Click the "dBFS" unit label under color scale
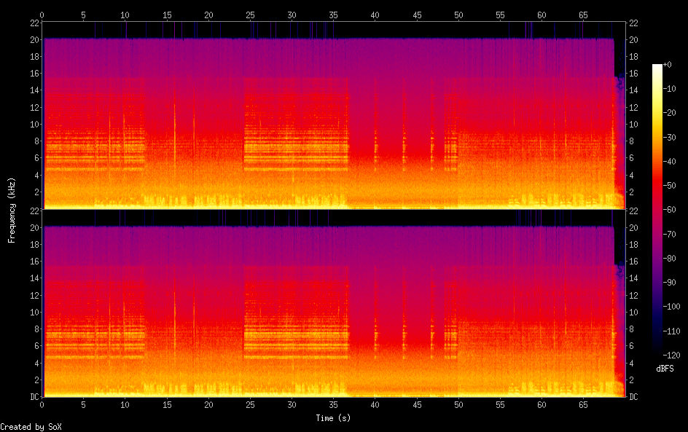 665,369
